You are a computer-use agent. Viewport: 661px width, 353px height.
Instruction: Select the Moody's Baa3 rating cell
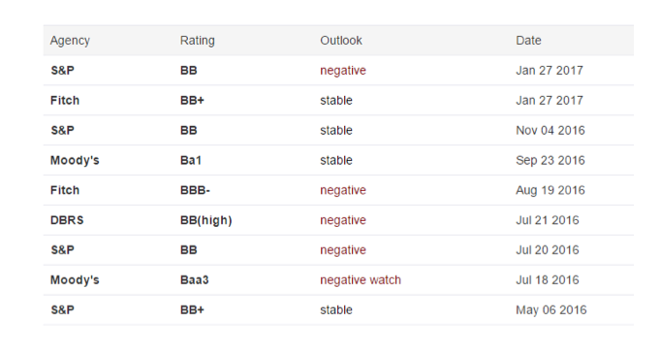point(195,280)
